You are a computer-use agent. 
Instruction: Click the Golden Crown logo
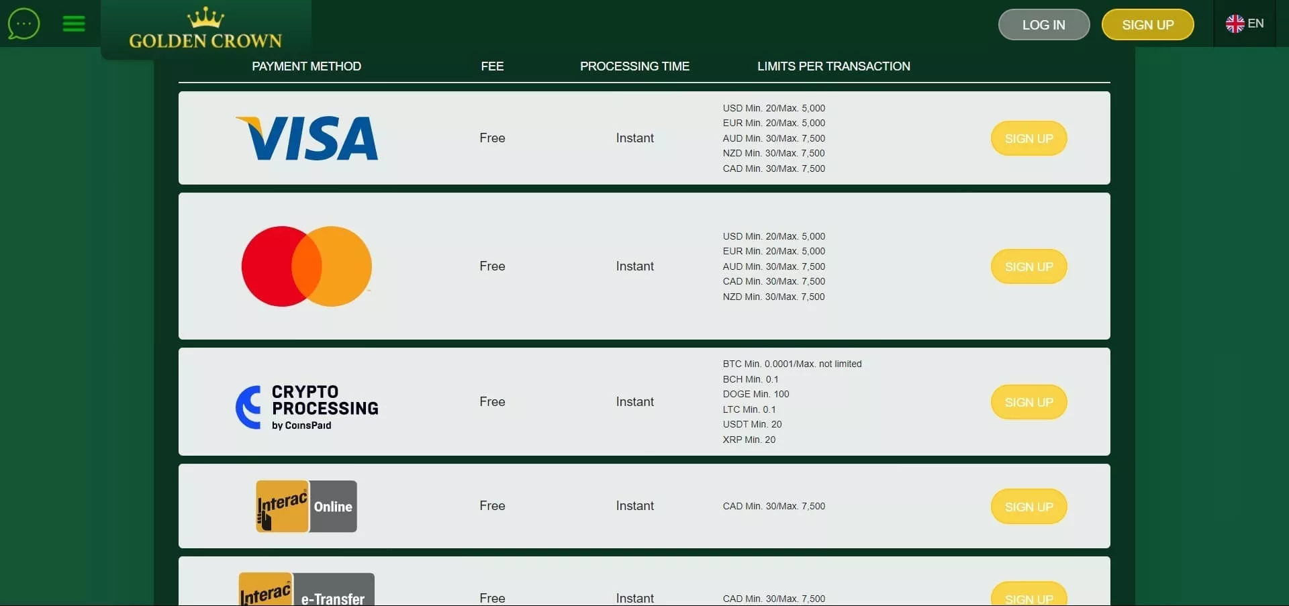coord(205,29)
